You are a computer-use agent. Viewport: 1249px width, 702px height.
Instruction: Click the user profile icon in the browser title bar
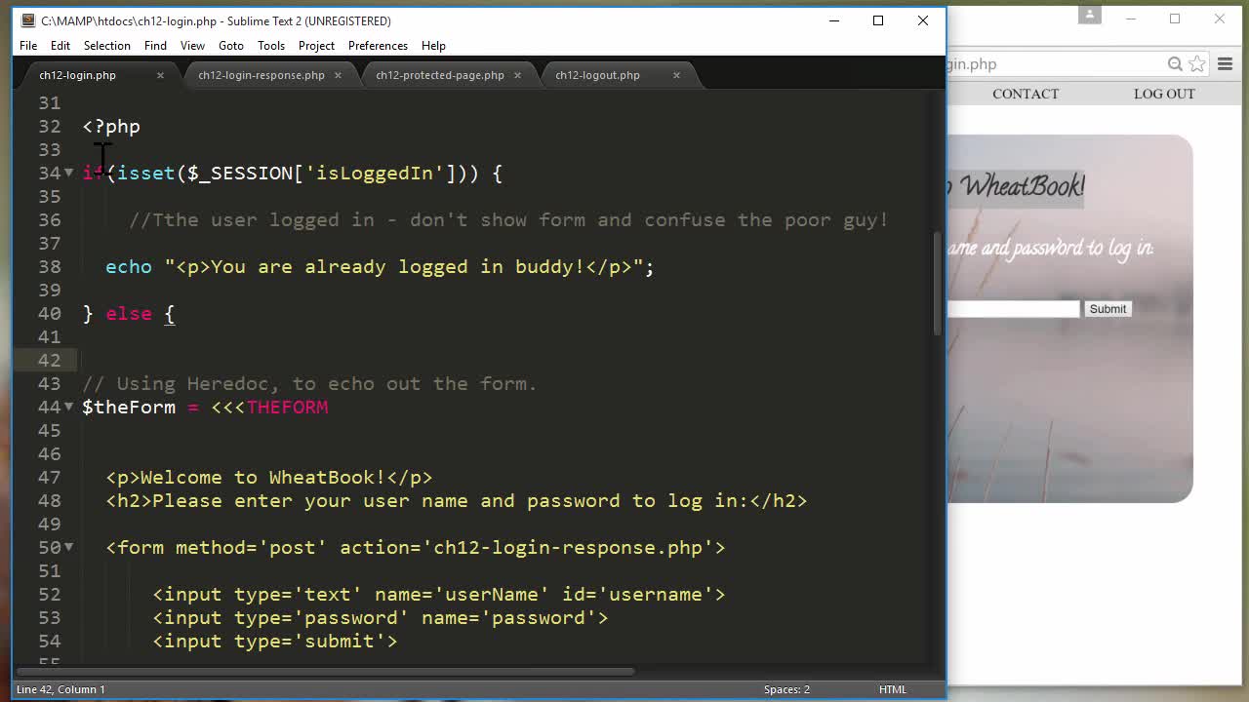coord(1090,15)
